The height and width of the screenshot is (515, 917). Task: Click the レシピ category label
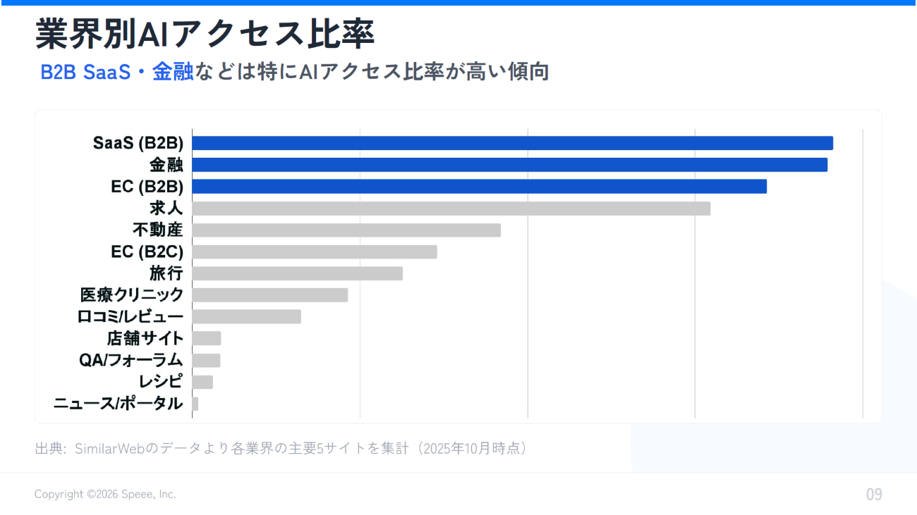point(162,382)
